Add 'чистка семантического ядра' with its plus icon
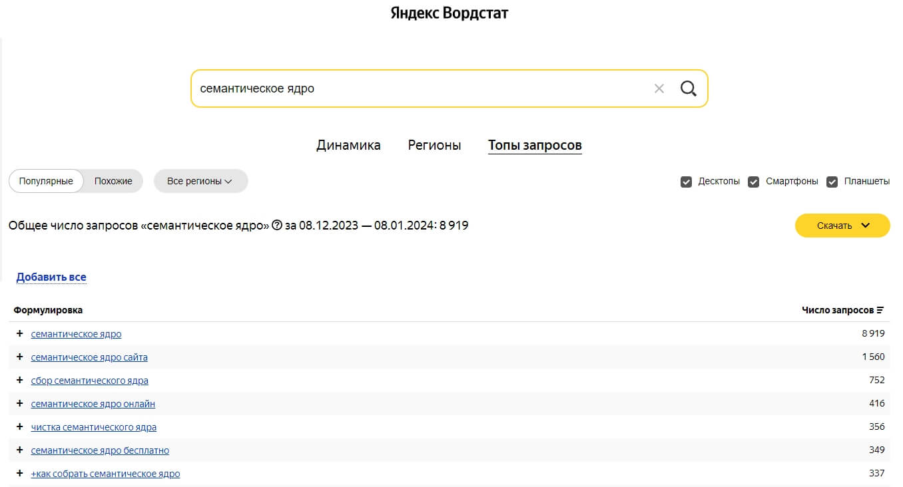Screen dimensions: 903x487 point(19,426)
